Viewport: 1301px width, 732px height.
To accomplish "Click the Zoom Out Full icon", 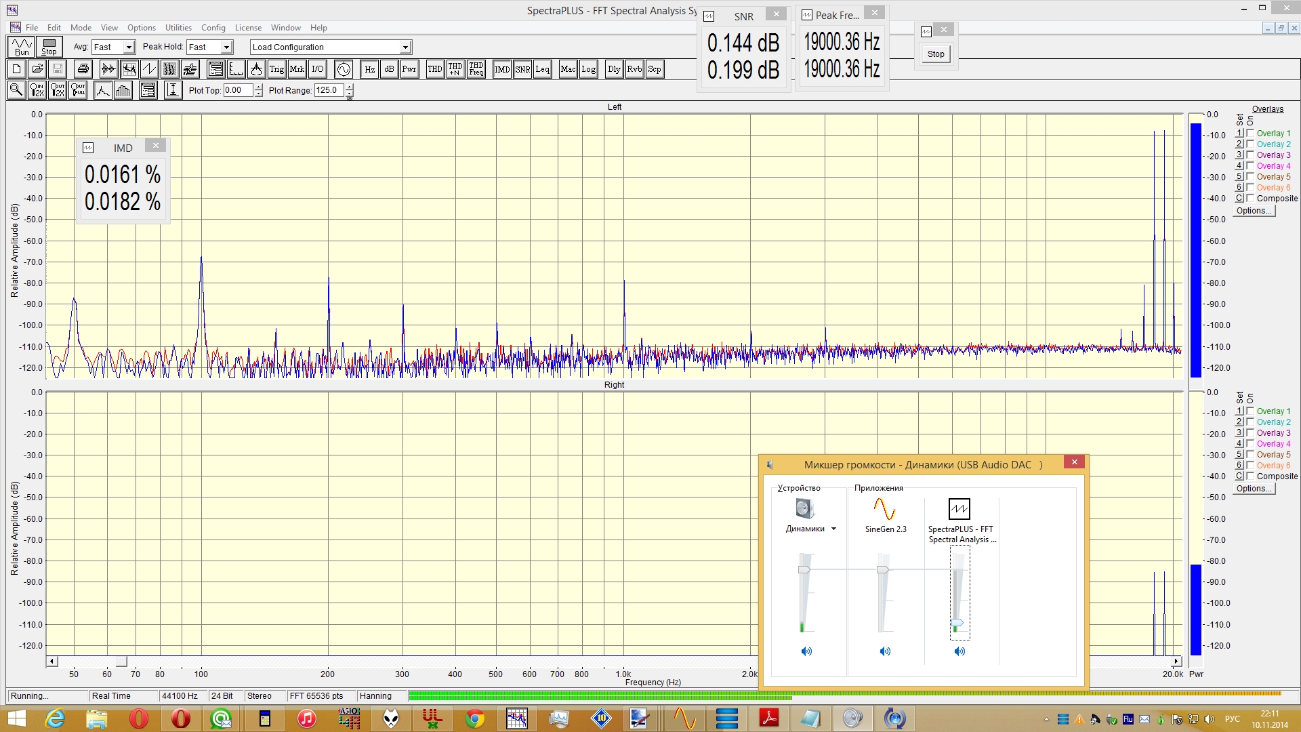I will tap(78, 90).
